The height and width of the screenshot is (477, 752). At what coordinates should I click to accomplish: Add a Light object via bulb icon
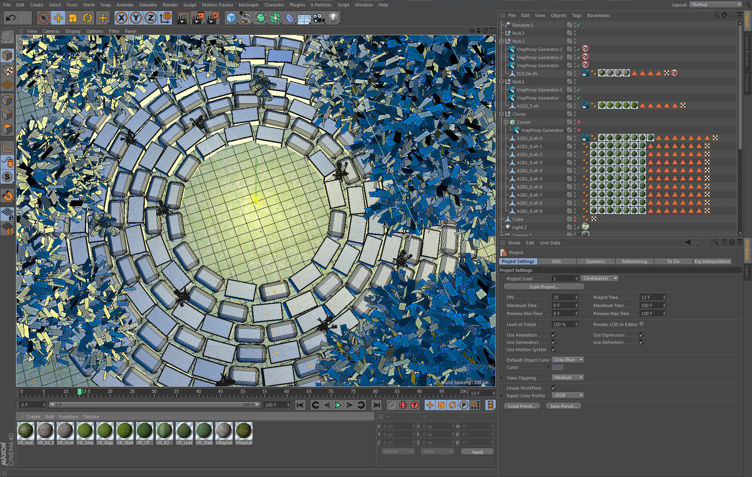tap(334, 18)
